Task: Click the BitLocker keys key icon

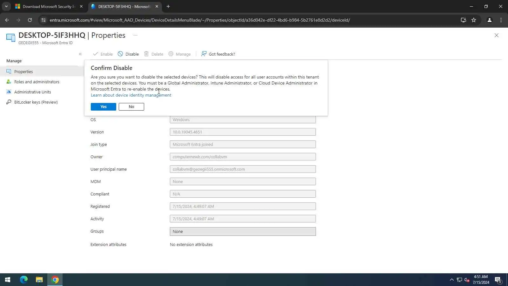Action: [9, 102]
